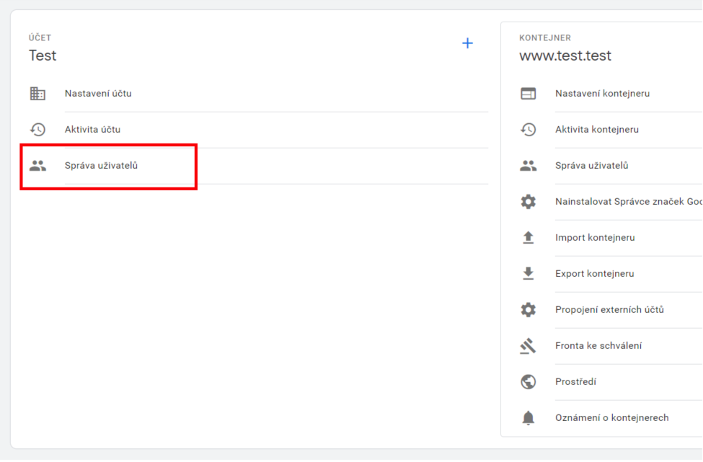Viewport: 703px width, 462px height.
Task: Click the card icon beside Nastavení kontejneru
Action: pos(528,93)
